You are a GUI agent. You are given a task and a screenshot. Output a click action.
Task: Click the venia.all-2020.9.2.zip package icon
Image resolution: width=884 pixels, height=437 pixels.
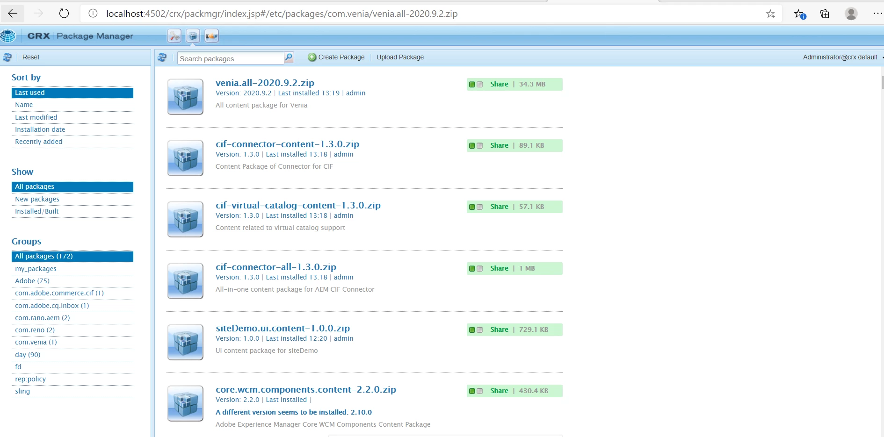(185, 97)
